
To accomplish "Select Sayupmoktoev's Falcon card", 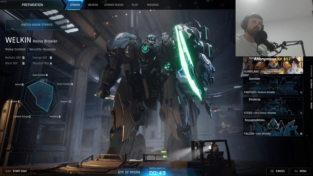I will pos(273,127).
